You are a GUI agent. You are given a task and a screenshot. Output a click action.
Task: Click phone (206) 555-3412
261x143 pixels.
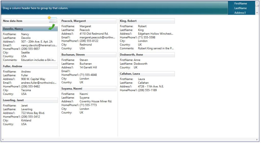point(31,117)
